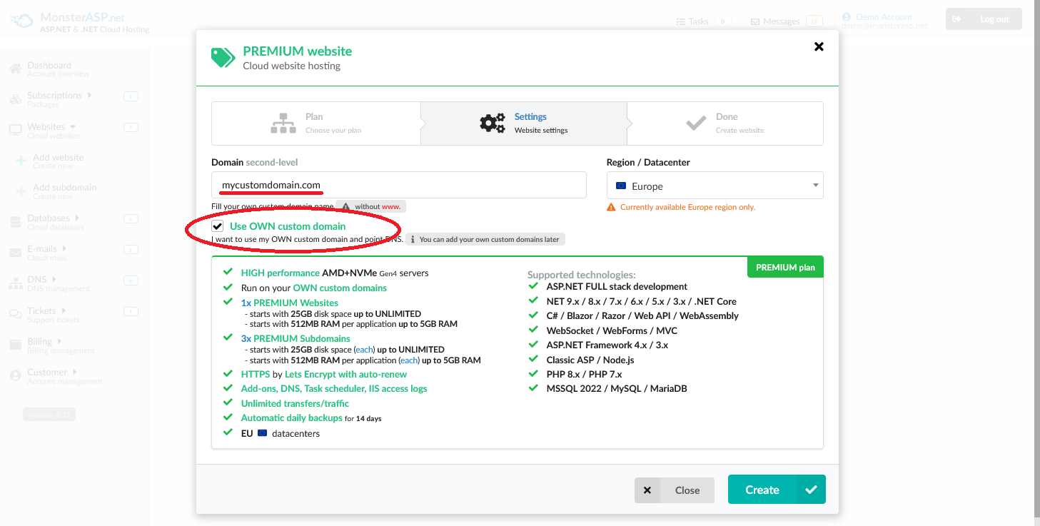Click the Close button
1040x526 pixels.
coord(675,490)
